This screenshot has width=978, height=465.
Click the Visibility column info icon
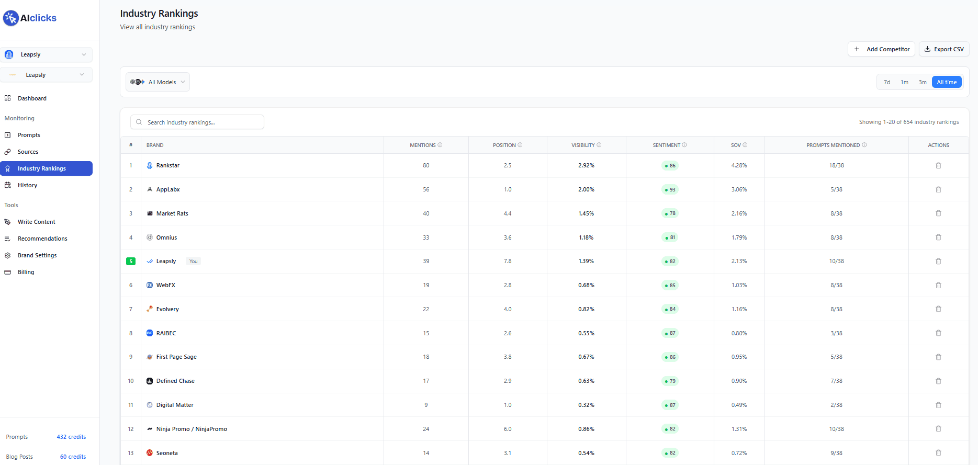[599, 145]
